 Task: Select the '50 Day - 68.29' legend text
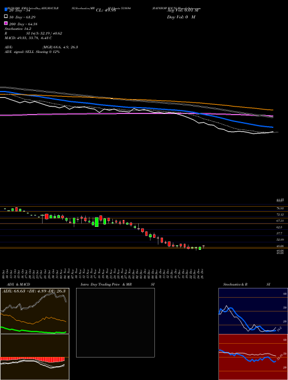[x=22, y=17]
